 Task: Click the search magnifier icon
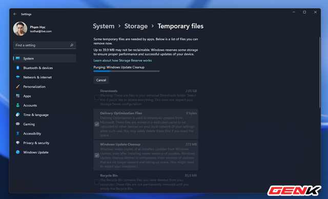(x=72, y=45)
